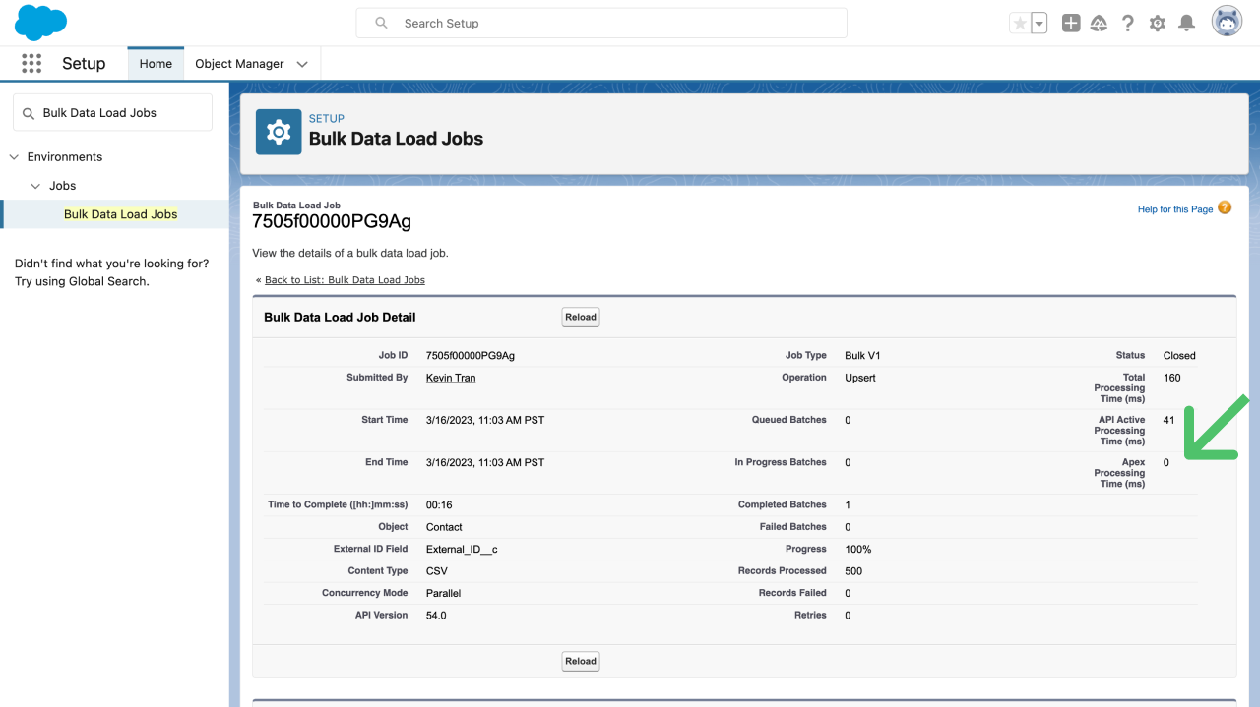Viewport: 1260px width, 707px height.
Task: Open the Object Manager tab
Action: [x=239, y=64]
